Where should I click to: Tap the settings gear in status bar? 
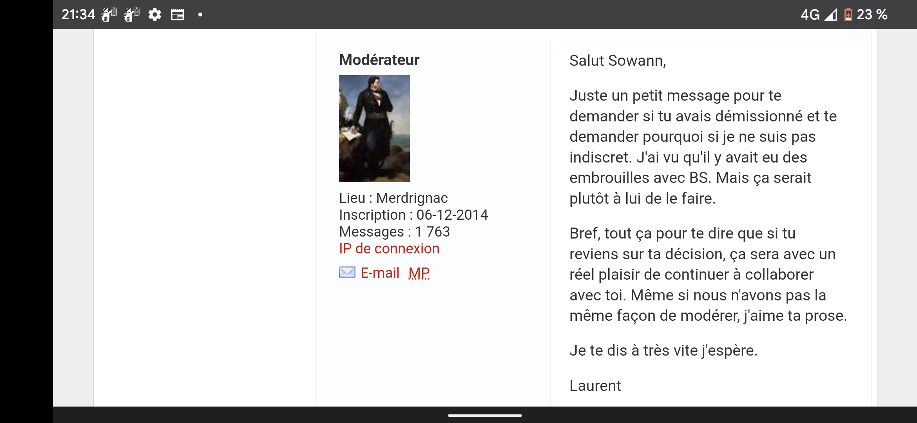pos(155,15)
